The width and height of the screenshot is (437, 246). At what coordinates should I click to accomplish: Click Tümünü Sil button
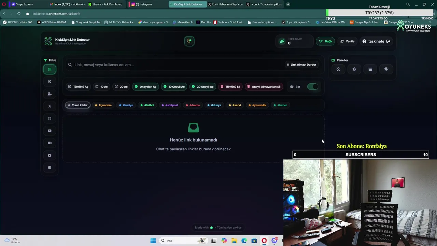pyautogui.click(x=230, y=87)
